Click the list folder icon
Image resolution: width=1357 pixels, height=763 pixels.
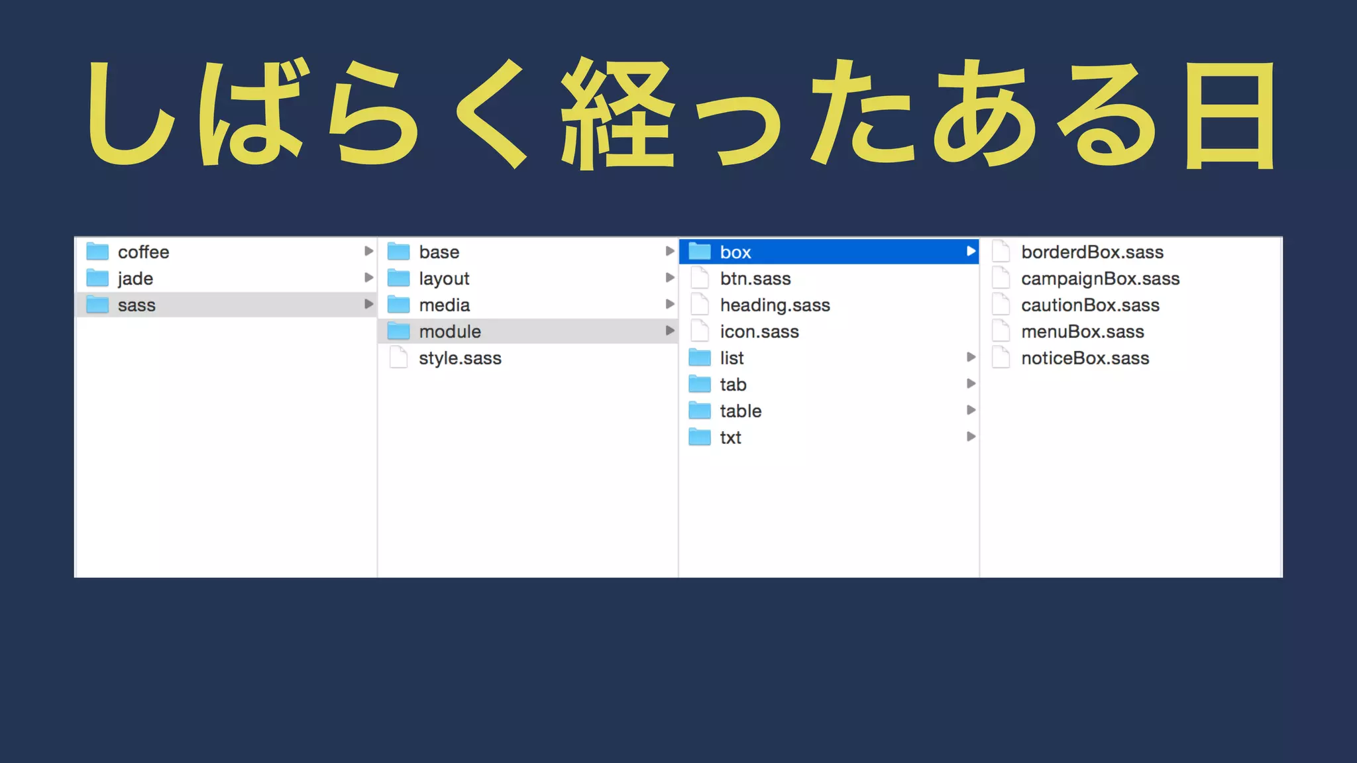(700, 358)
